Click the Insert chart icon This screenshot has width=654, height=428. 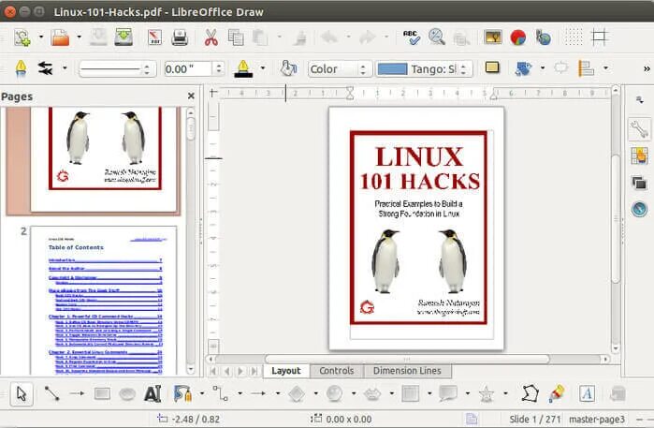click(x=518, y=37)
